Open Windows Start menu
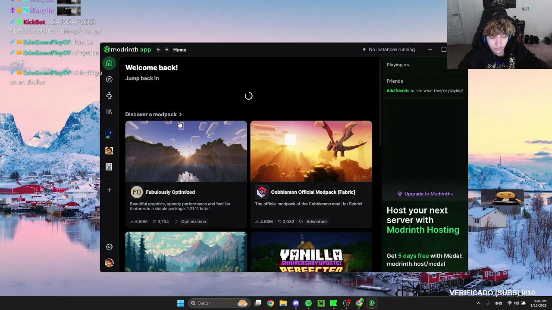The image size is (552, 310). (x=181, y=303)
